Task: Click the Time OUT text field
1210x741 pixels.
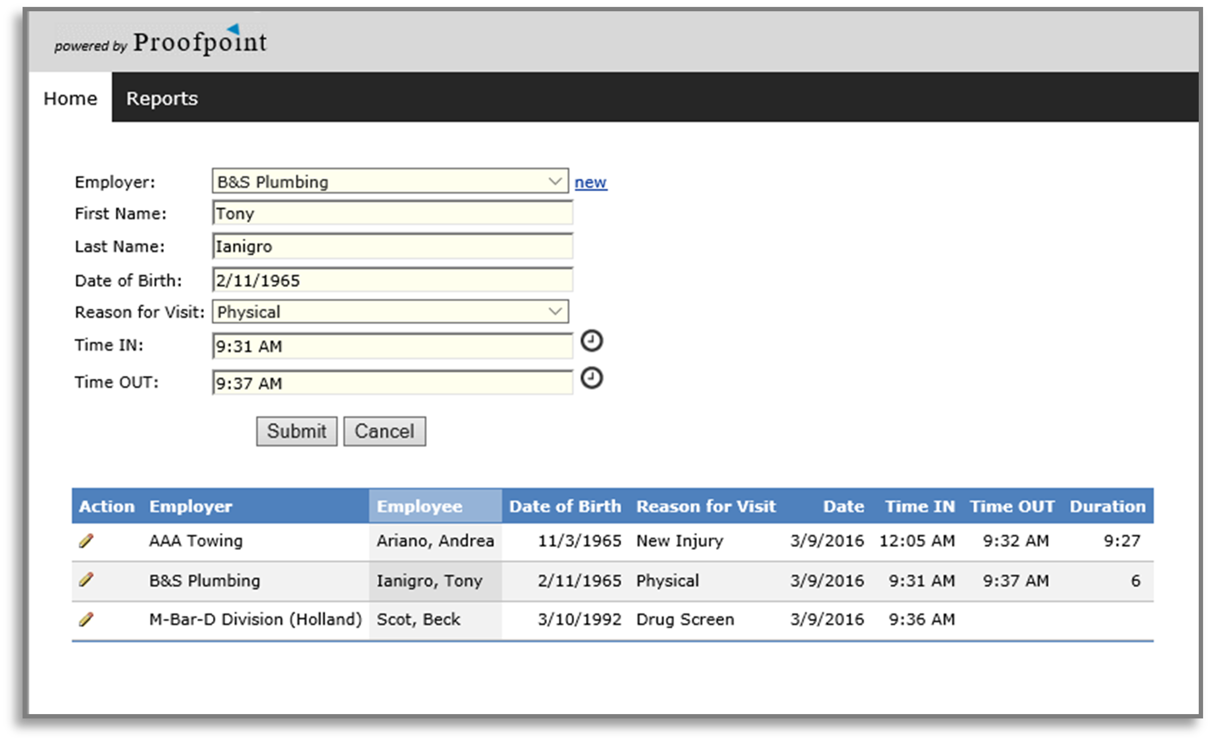Action: click(392, 383)
